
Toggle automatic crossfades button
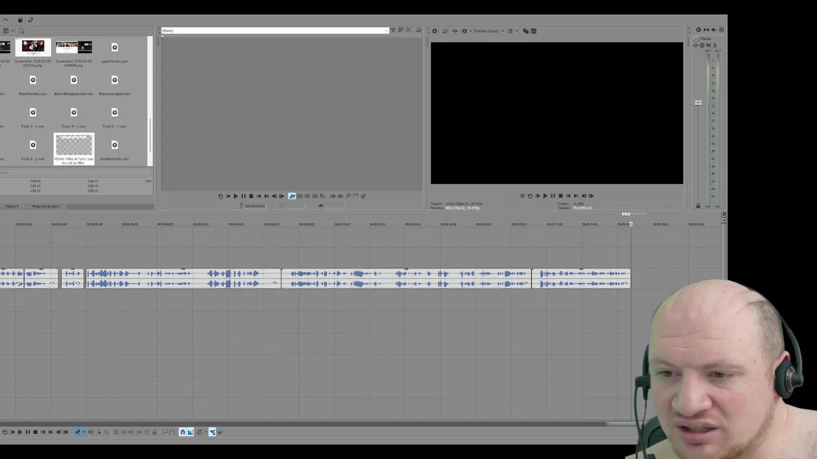[x=190, y=432]
